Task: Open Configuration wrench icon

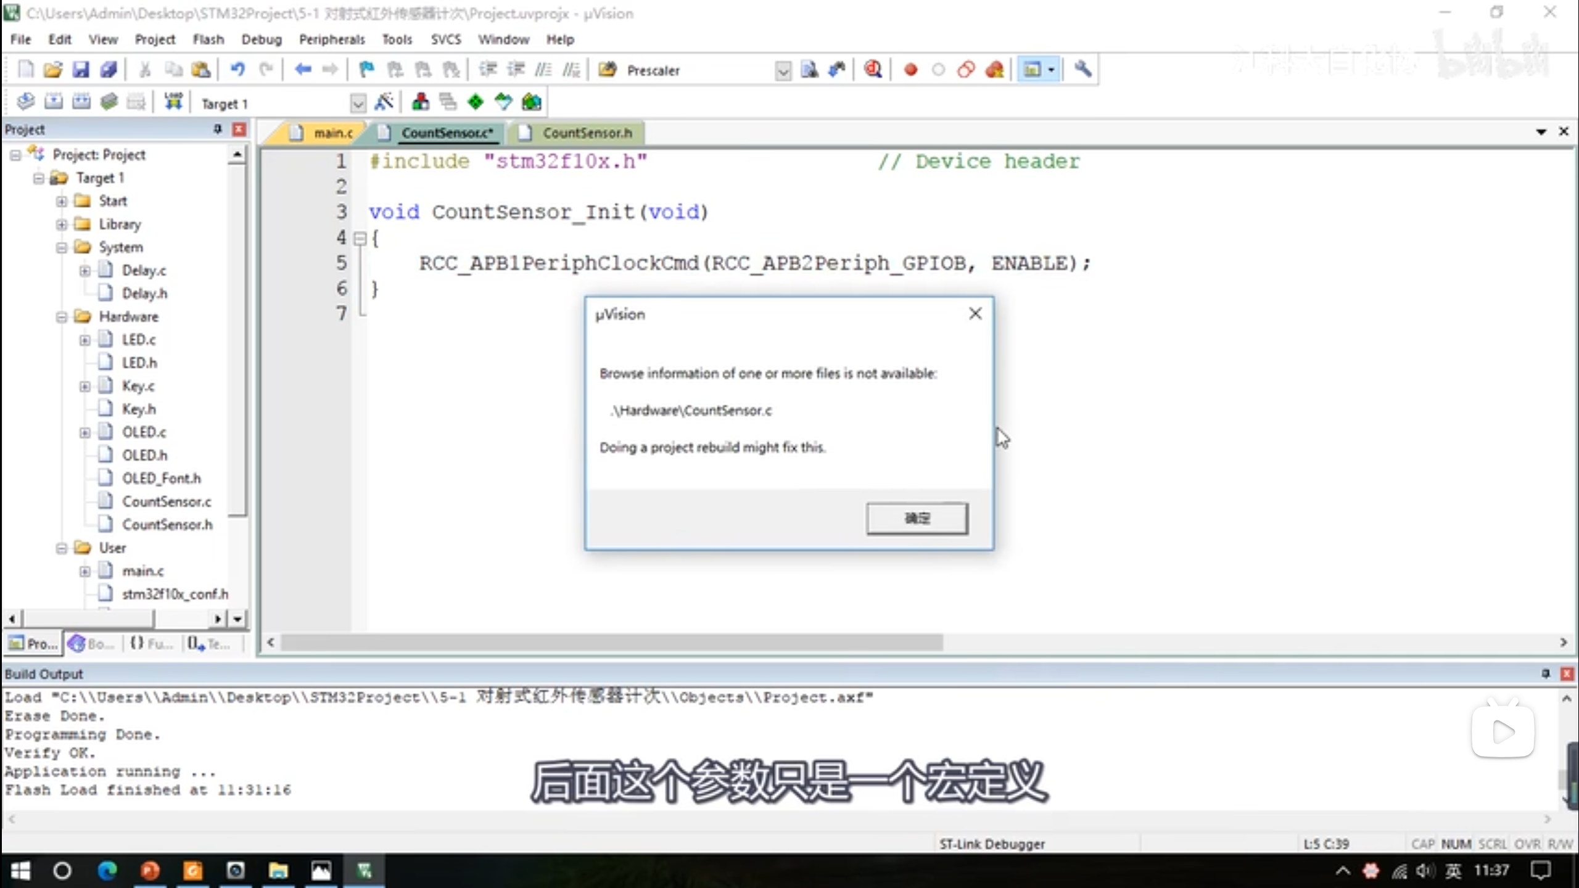Action: pos(1082,70)
